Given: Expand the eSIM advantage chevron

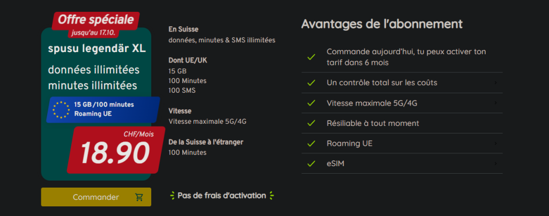Looking at the screenshot, I should tap(496, 163).
